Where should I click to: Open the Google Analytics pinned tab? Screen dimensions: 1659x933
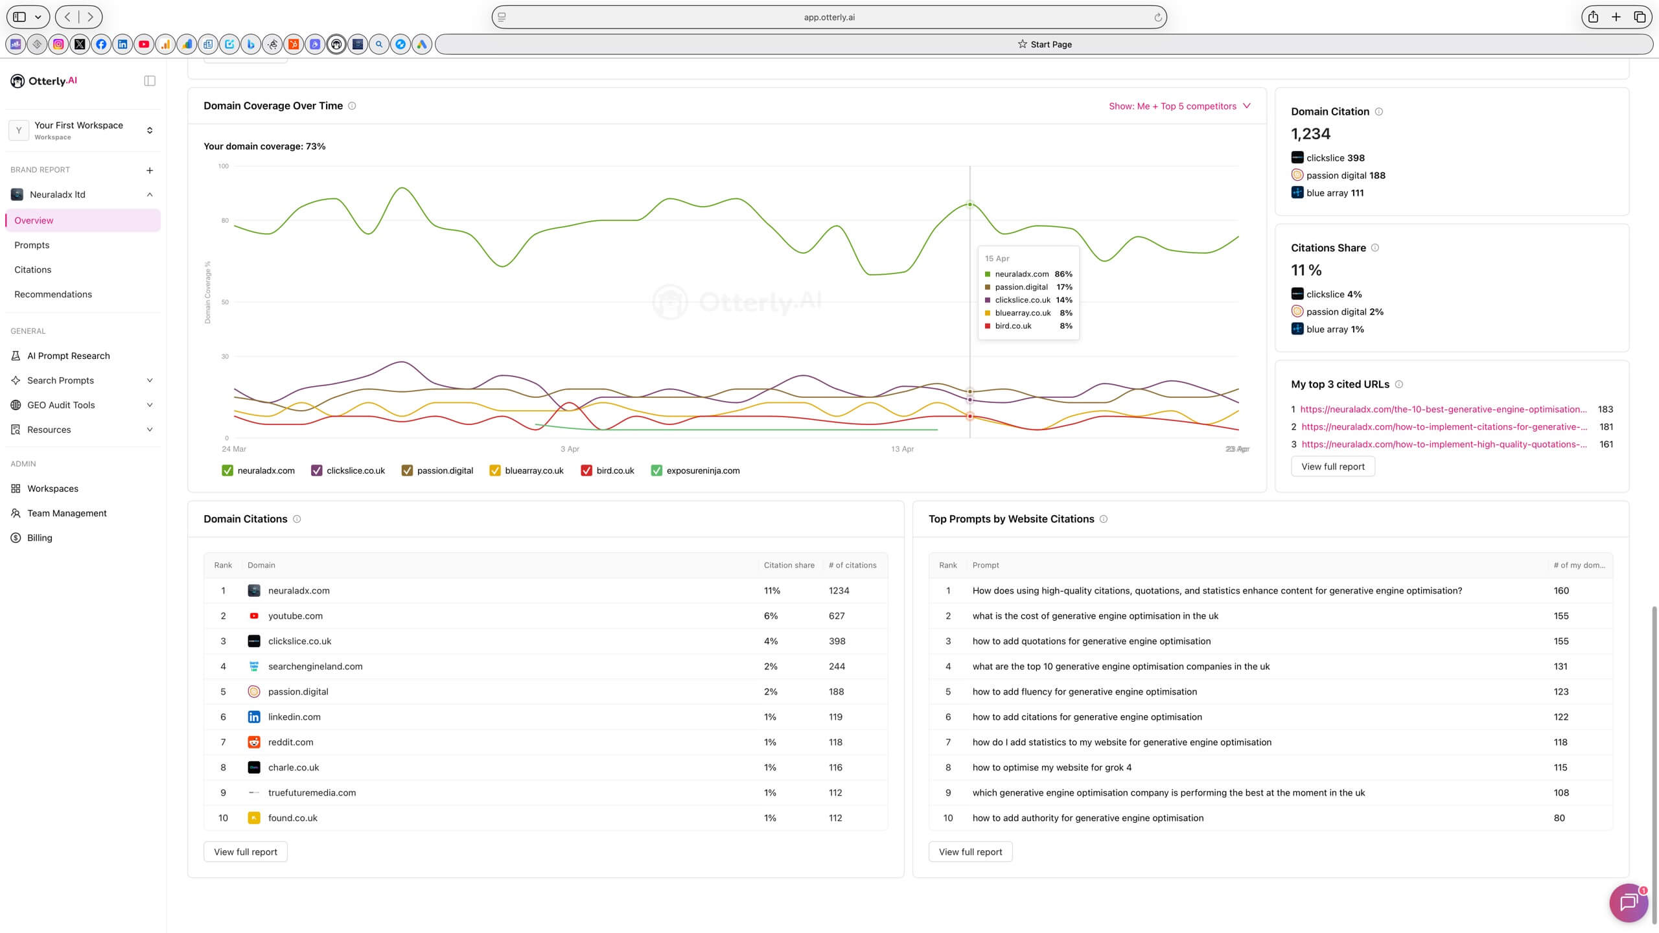(x=165, y=44)
